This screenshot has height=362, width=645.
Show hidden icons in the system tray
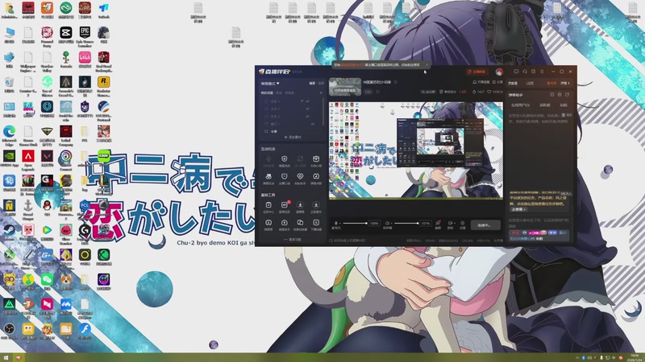coord(577,358)
